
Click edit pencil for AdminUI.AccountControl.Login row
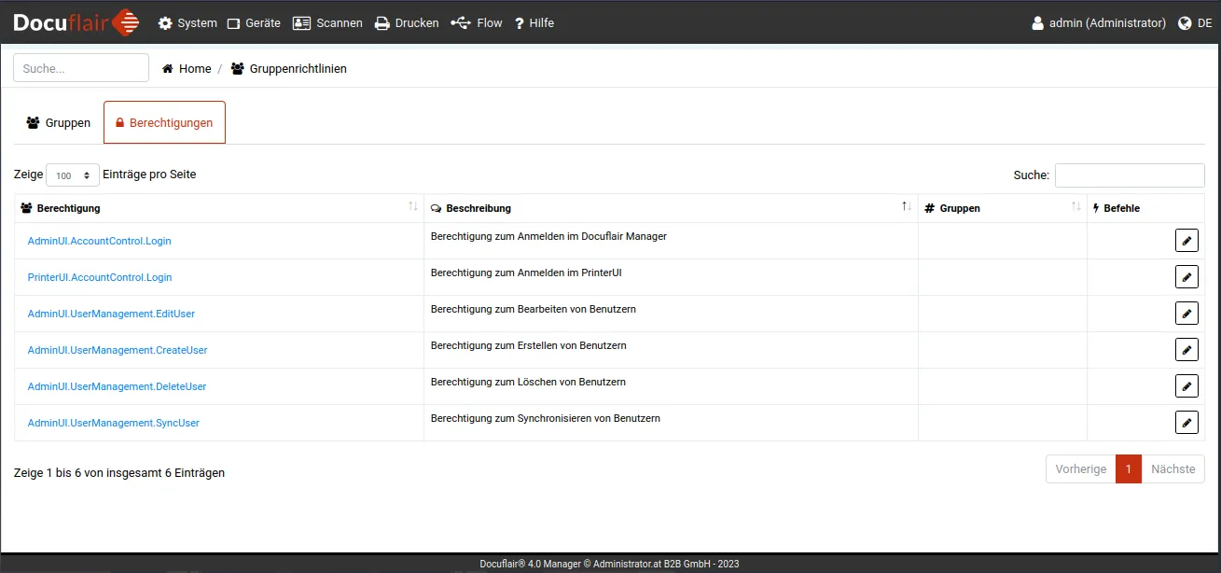pos(1186,241)
